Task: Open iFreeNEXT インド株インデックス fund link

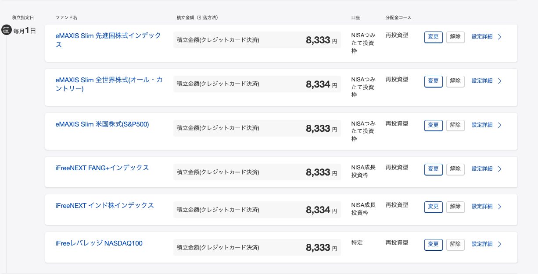Action: (x=104, y=206)
